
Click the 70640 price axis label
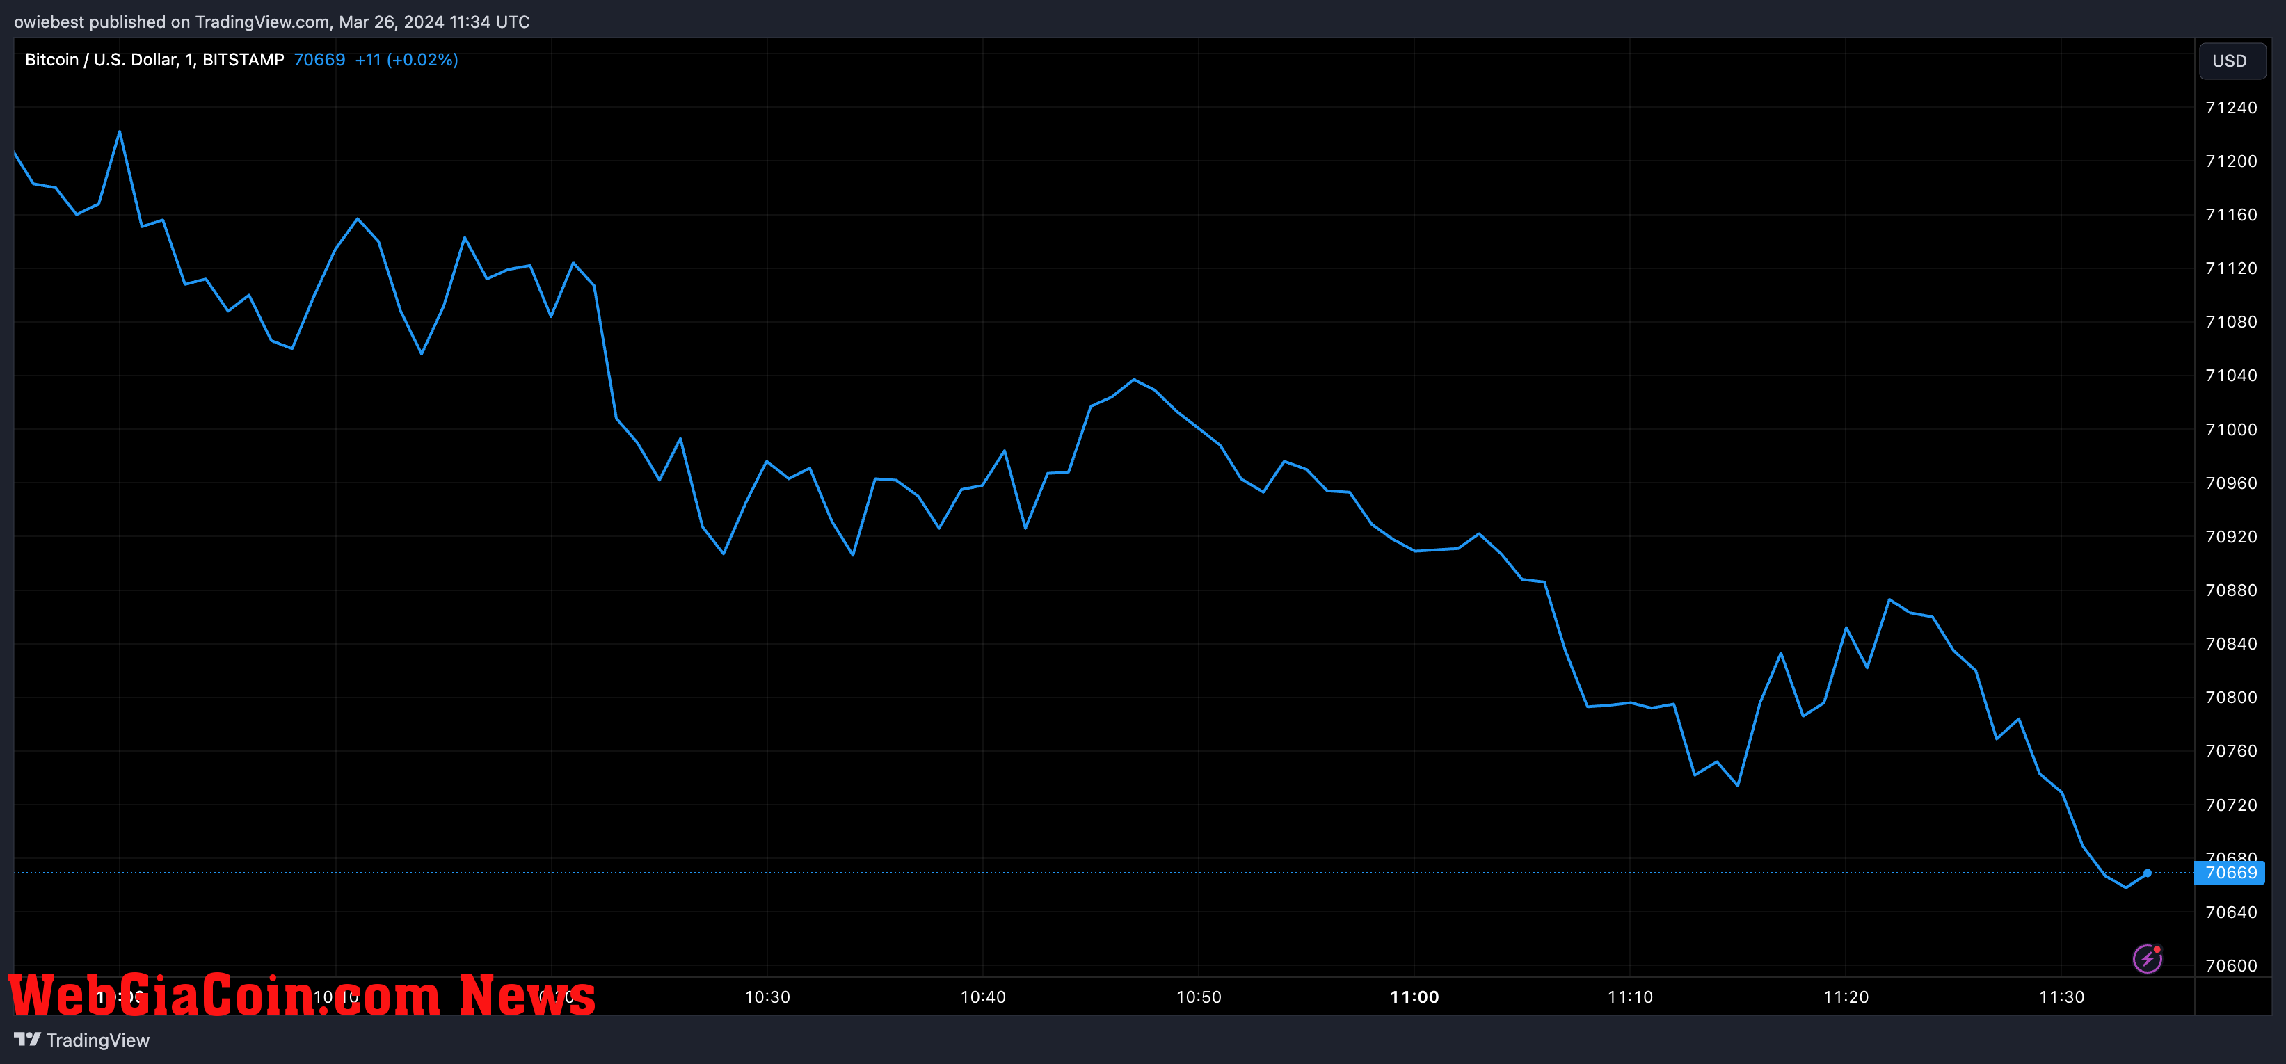pos(2231,912)
